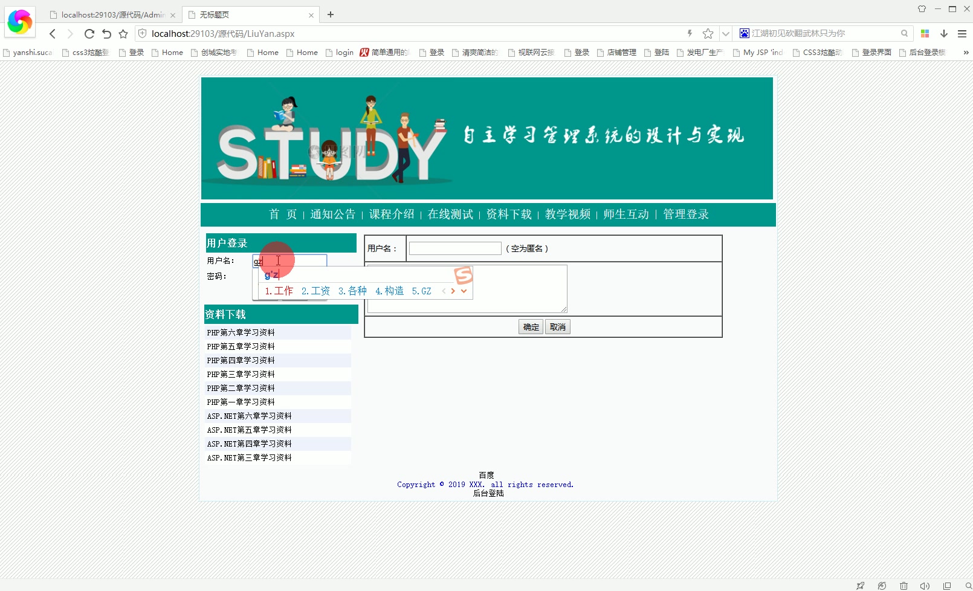973x591 pixels.
Task: Pick IME candidate 5.GZ
Action: pos(421,291)
